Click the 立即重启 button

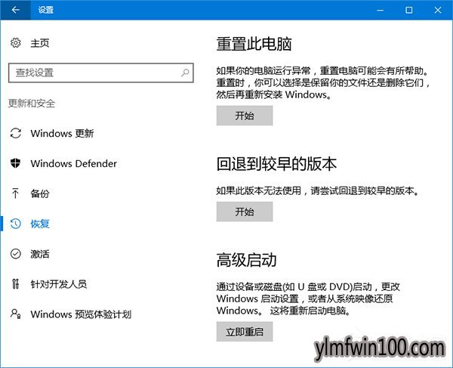[x=245, y=332]
